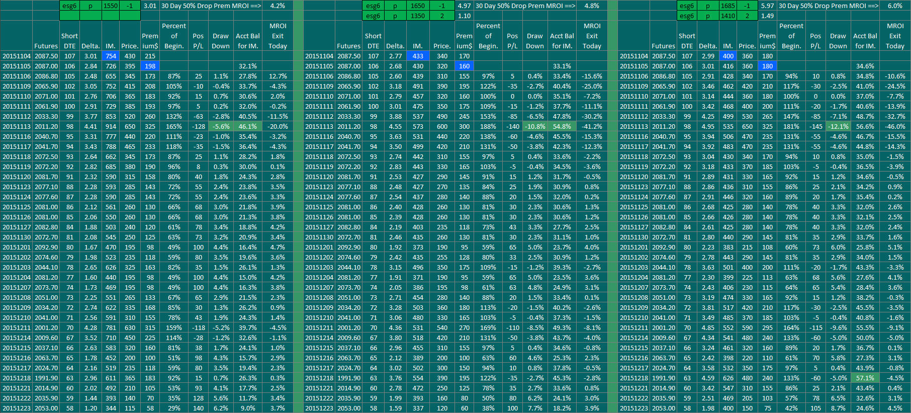Click the -41.2% MROI Exit Today cell
This screenshot has width=911, height=413.
click(592, 127)
